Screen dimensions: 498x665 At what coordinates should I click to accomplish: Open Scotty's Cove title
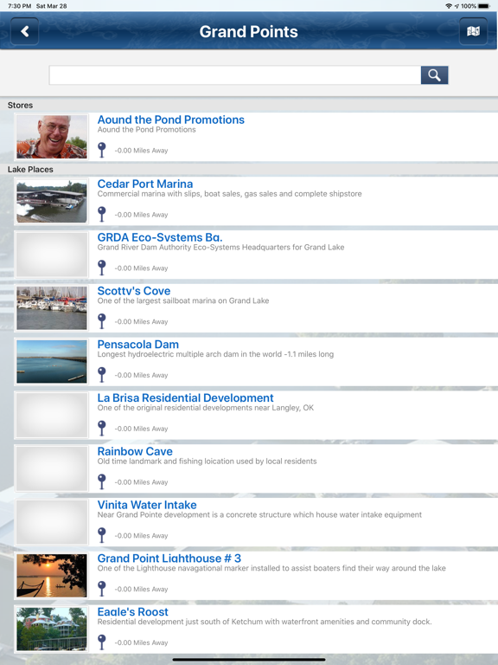click(134, 291)
